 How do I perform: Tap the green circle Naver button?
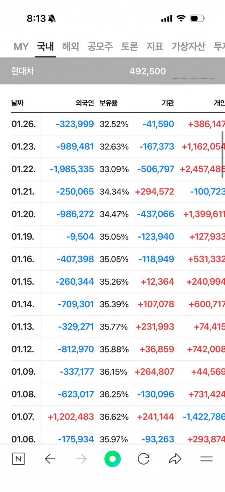pyautogui.click(x=112, y=459)
